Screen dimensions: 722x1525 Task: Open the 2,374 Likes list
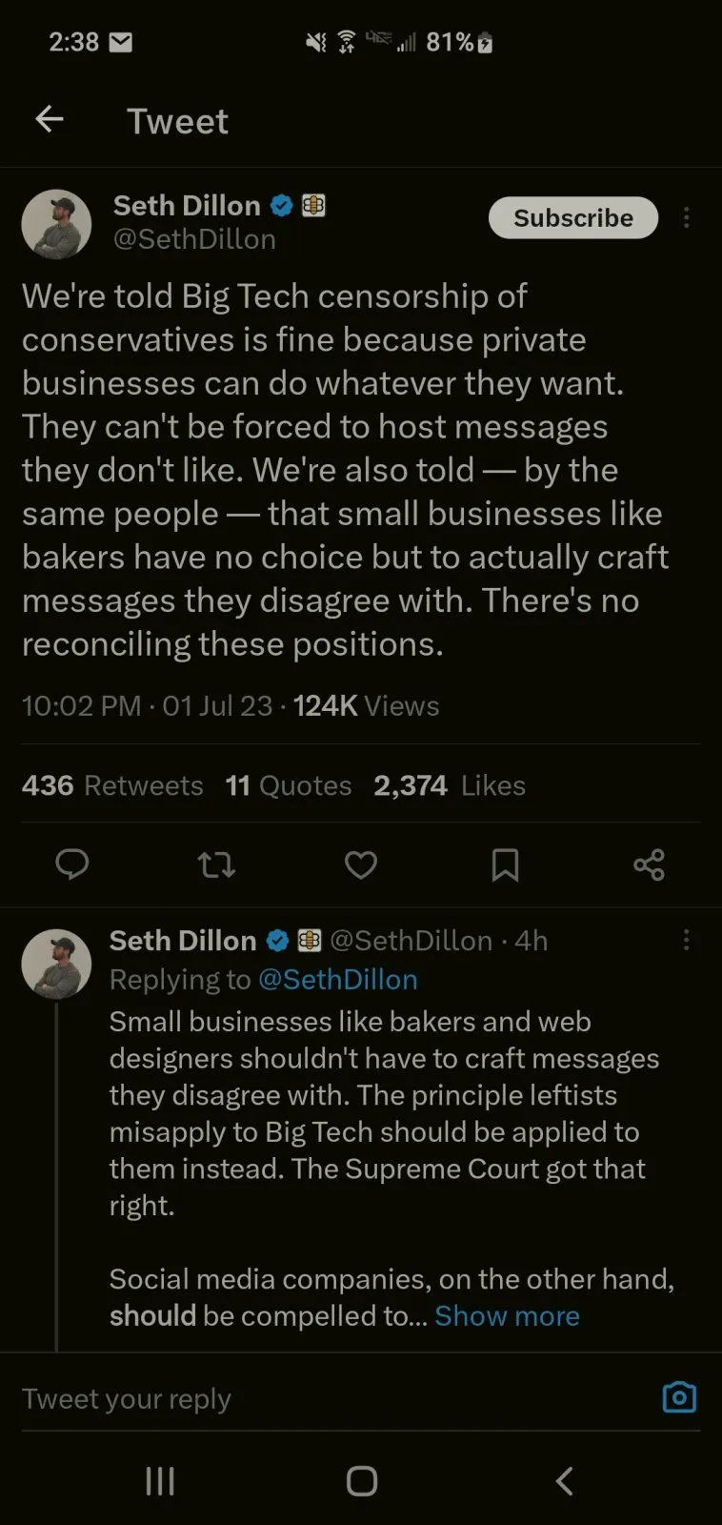450,785
